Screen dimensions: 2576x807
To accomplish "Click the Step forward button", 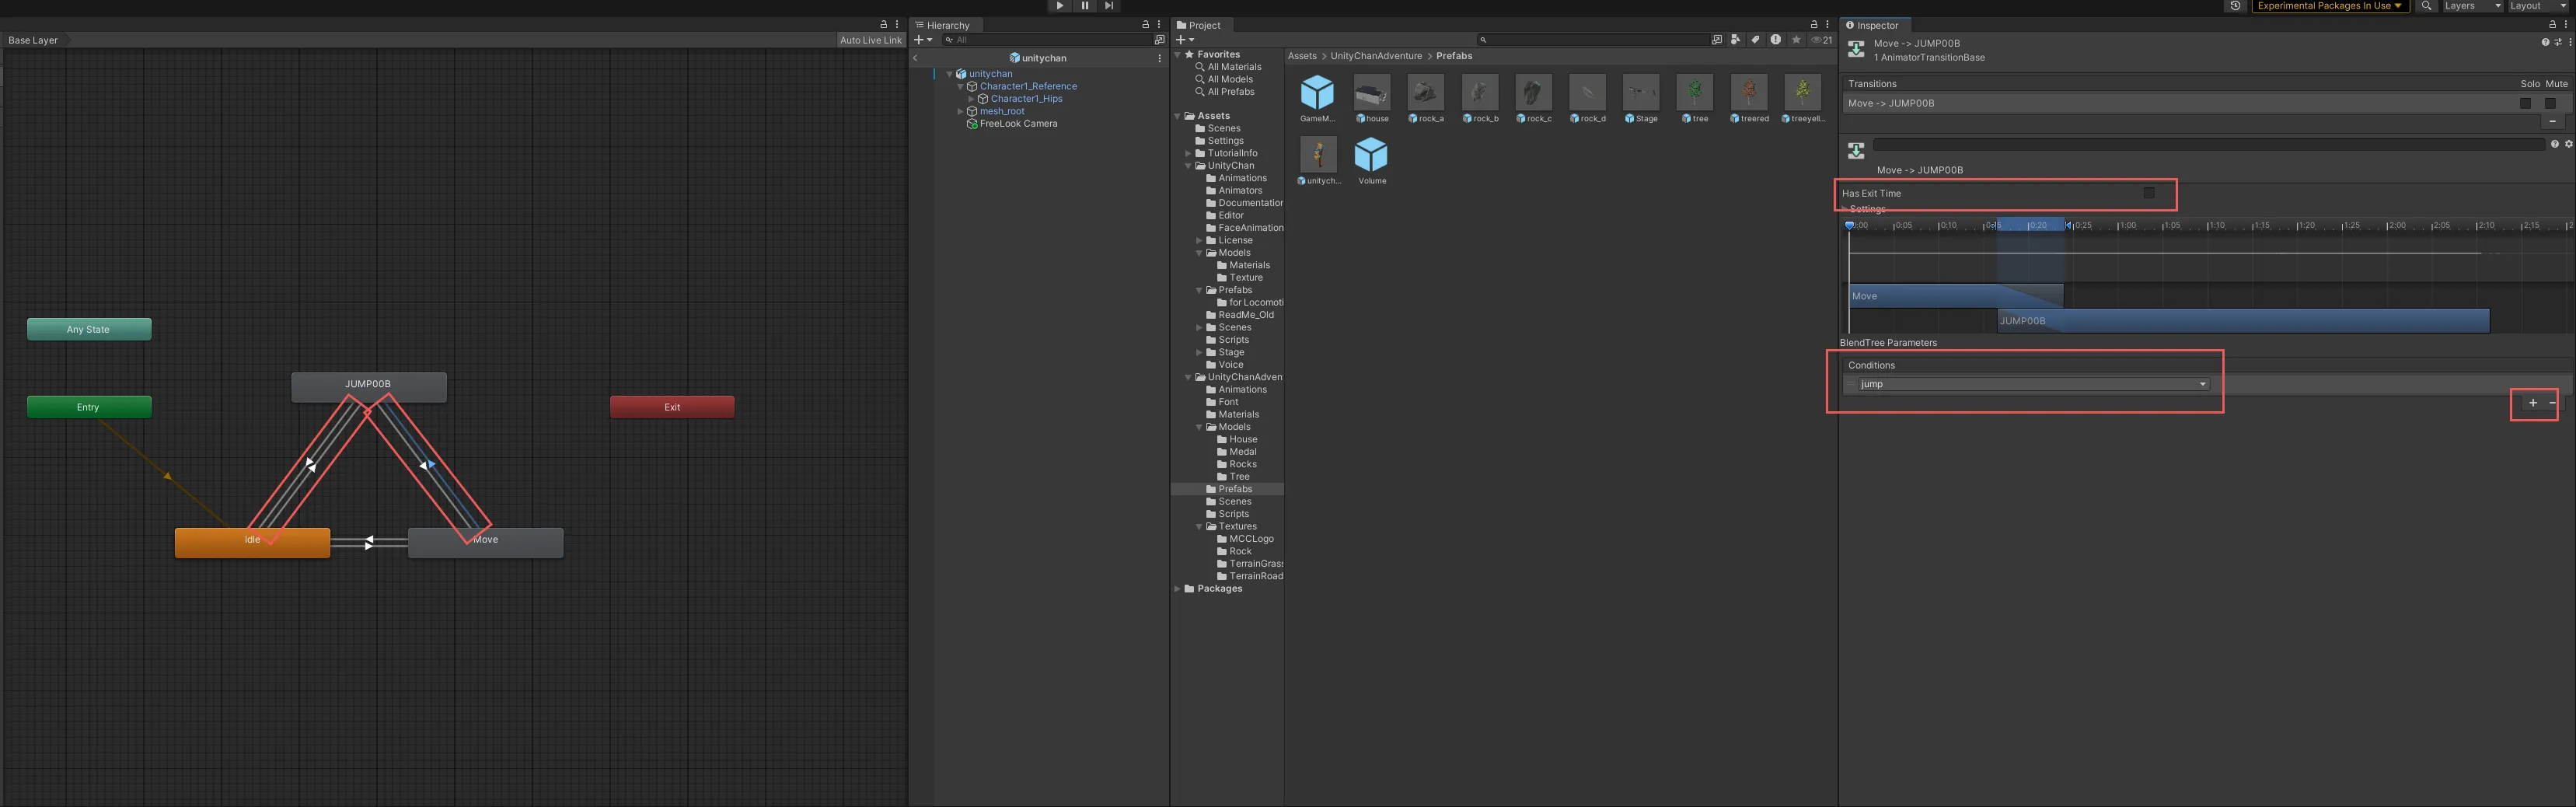I will 1109,6.
